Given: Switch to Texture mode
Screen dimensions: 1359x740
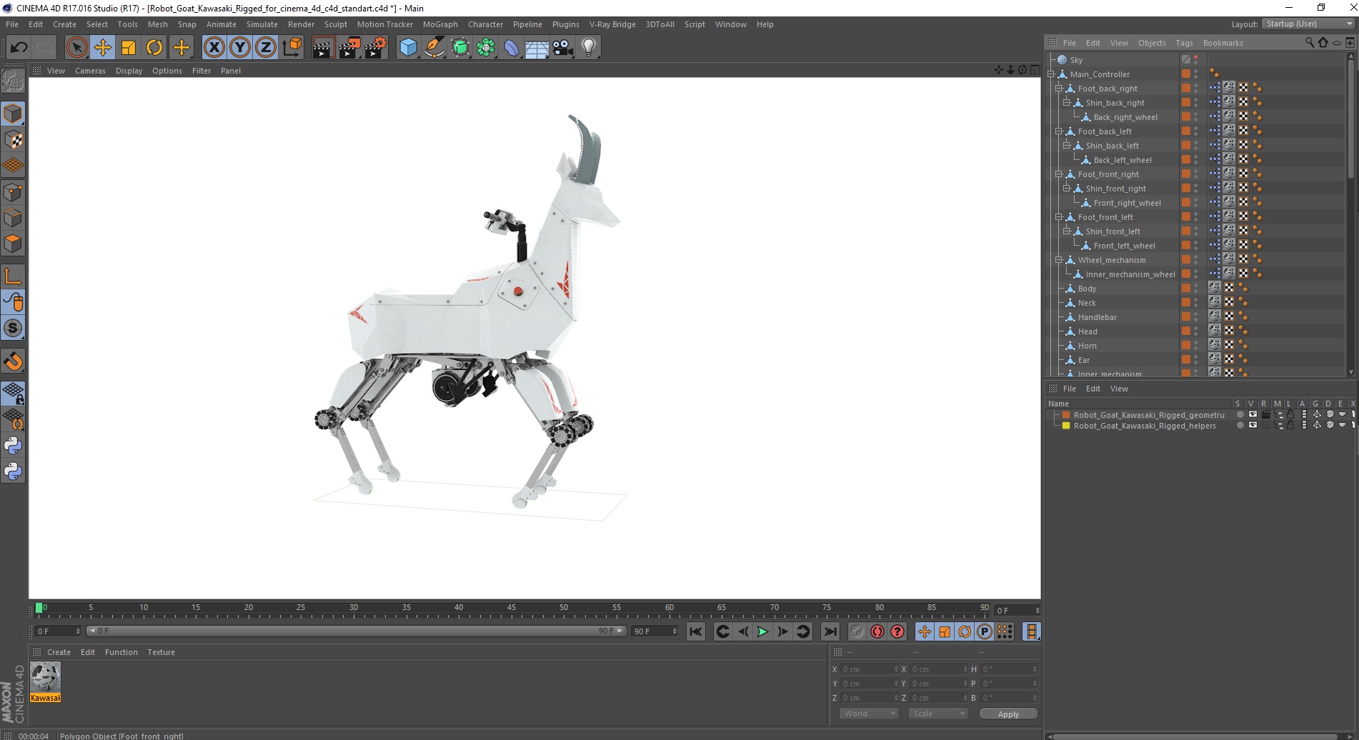Looking at the screenshot, I should tap(13, 140).
